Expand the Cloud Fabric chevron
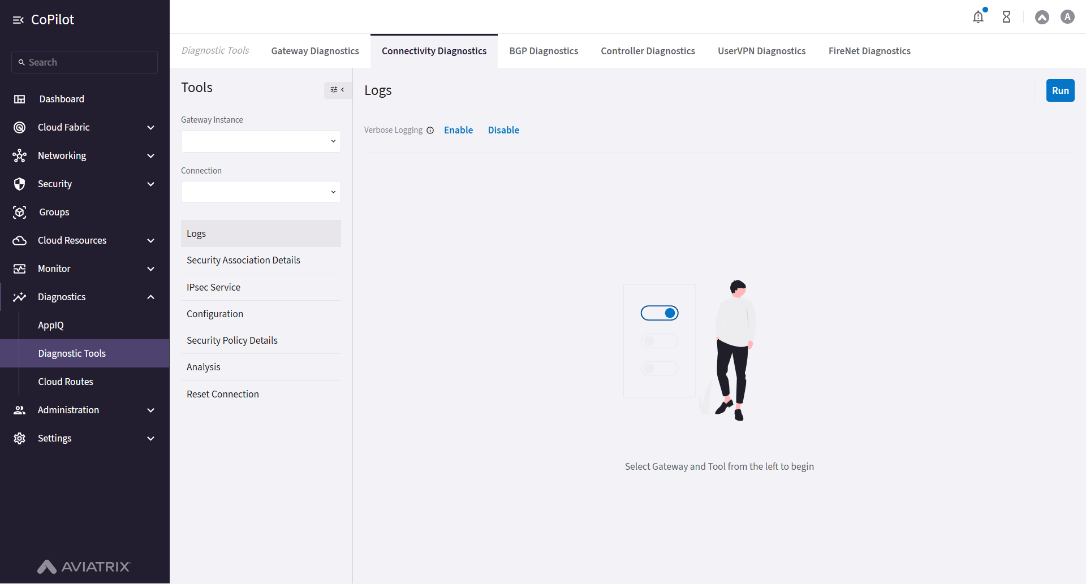 [151, 127]
